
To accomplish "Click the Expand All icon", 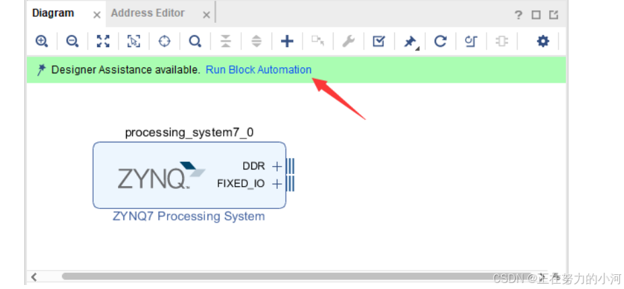I will pos(257,41).
